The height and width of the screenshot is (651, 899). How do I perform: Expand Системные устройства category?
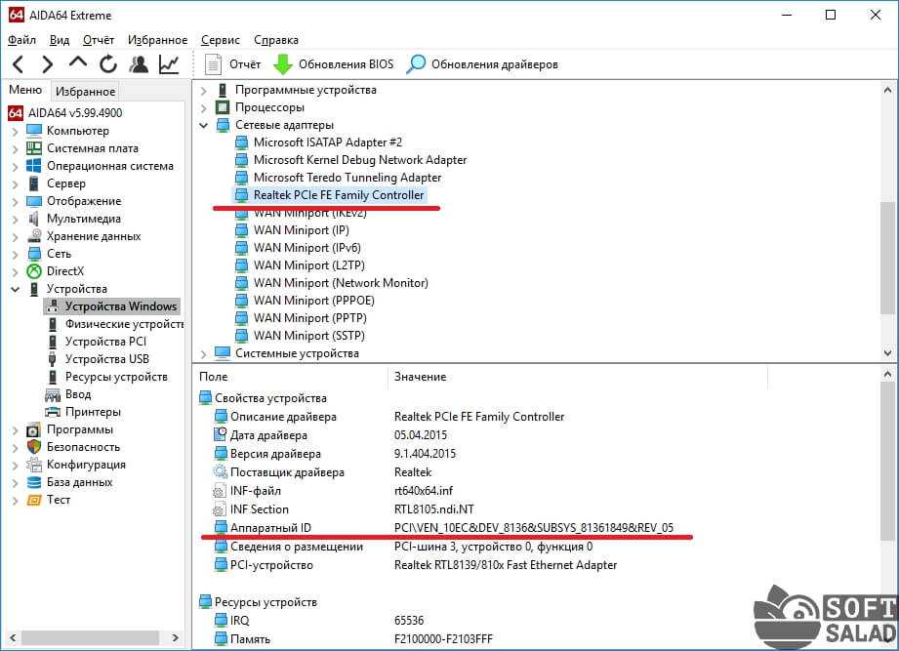(x=204, y=354)
